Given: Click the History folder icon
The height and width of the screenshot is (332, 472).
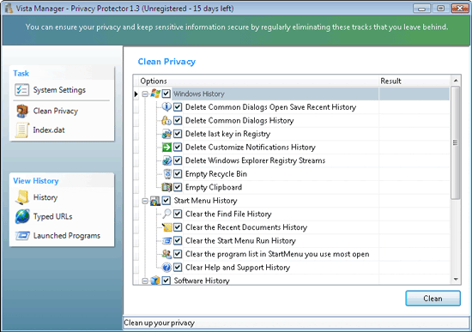Looking at the screenshot, I should 22,197.
